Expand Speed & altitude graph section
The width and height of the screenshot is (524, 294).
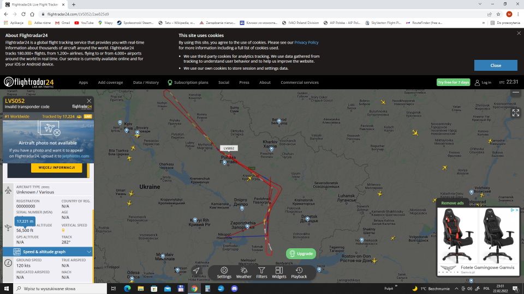[x=47, y=252]
